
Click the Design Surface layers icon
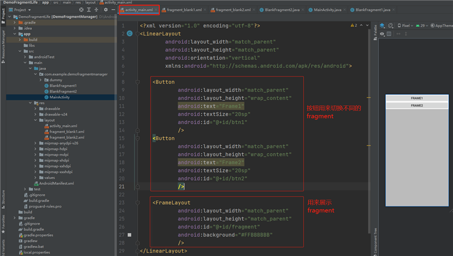[382, 26]
